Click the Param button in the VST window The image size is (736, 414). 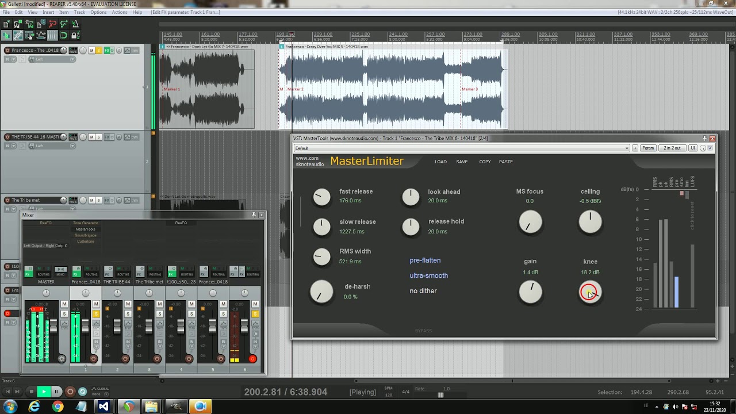pyautogui.click(x=648, y=148)
